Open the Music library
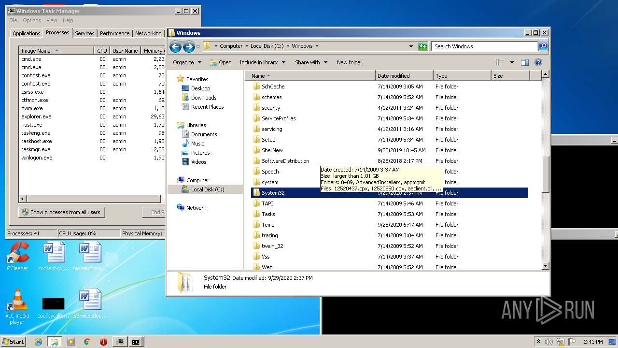Image resolution: width=618 pixels, height=348 pixels. 197,144
